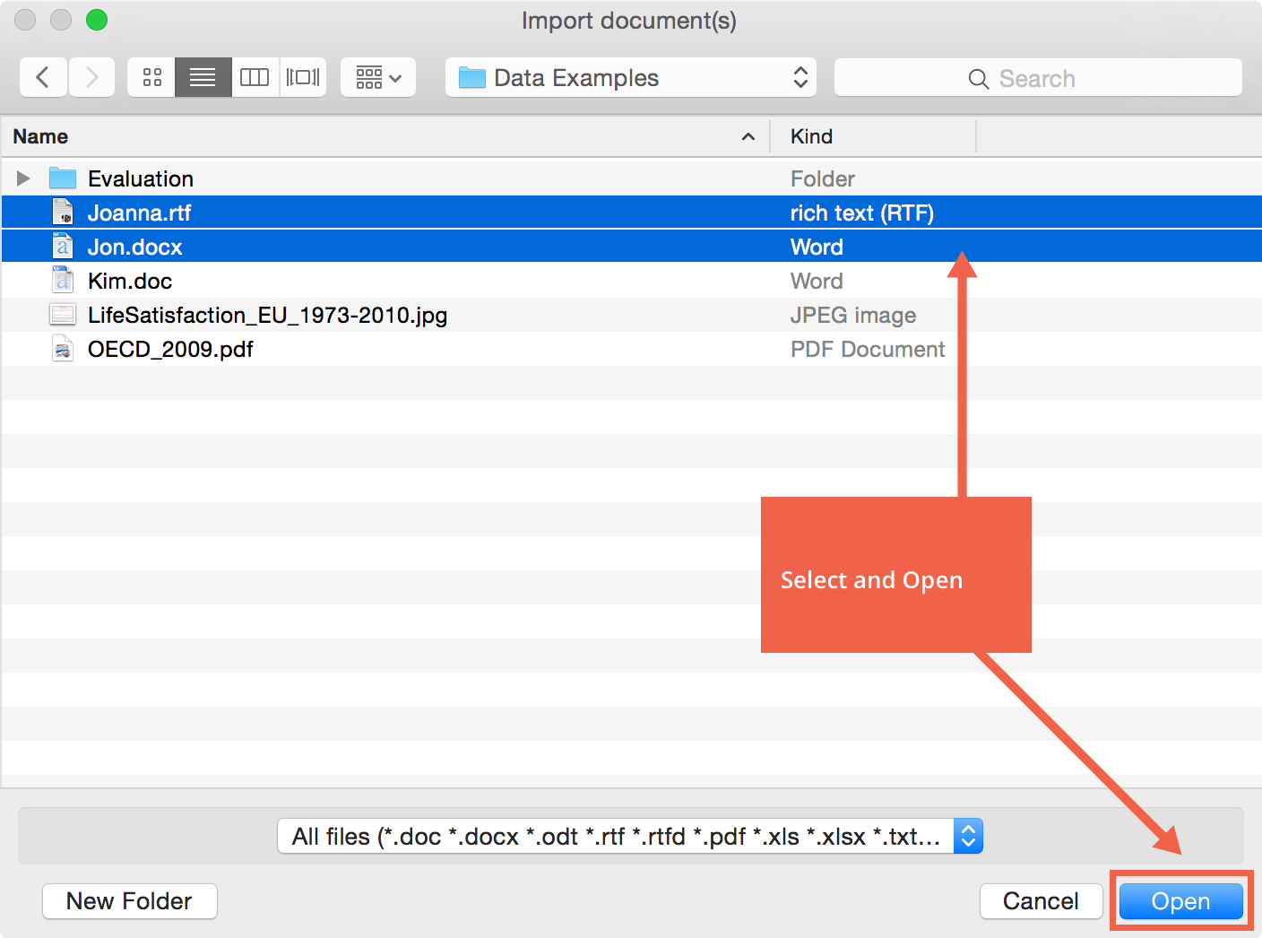Viewport: 1262px width, 938px height.
Task: Open the All files type filter dropdown
Action: pyautogui.click(x=630, y=836)
